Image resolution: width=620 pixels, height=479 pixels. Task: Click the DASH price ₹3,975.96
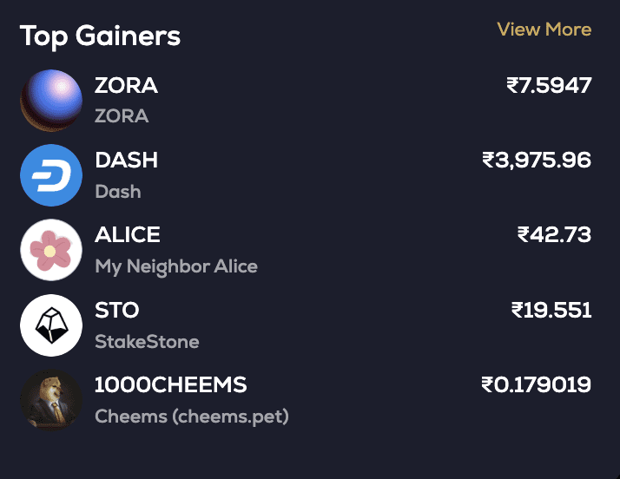point(537,161)
